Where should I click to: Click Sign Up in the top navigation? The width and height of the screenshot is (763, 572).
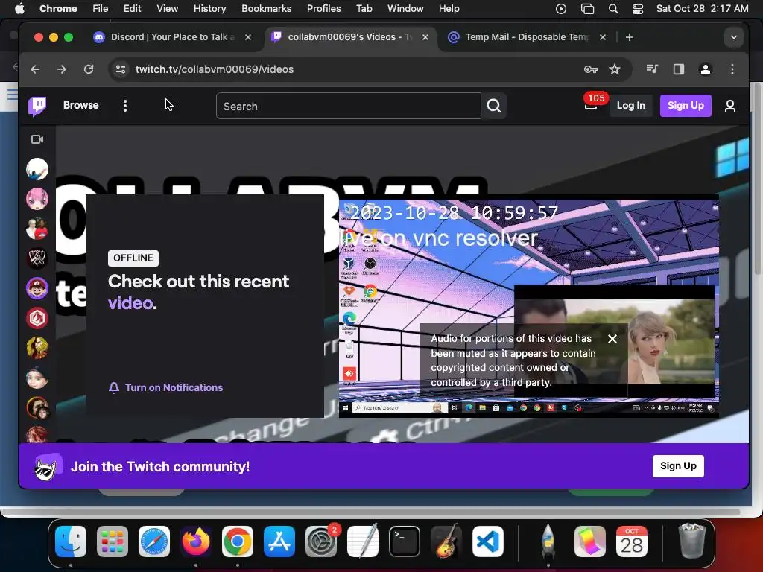686,106
